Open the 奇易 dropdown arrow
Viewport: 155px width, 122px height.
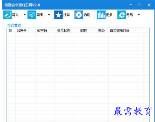click(x=139, y=15)
